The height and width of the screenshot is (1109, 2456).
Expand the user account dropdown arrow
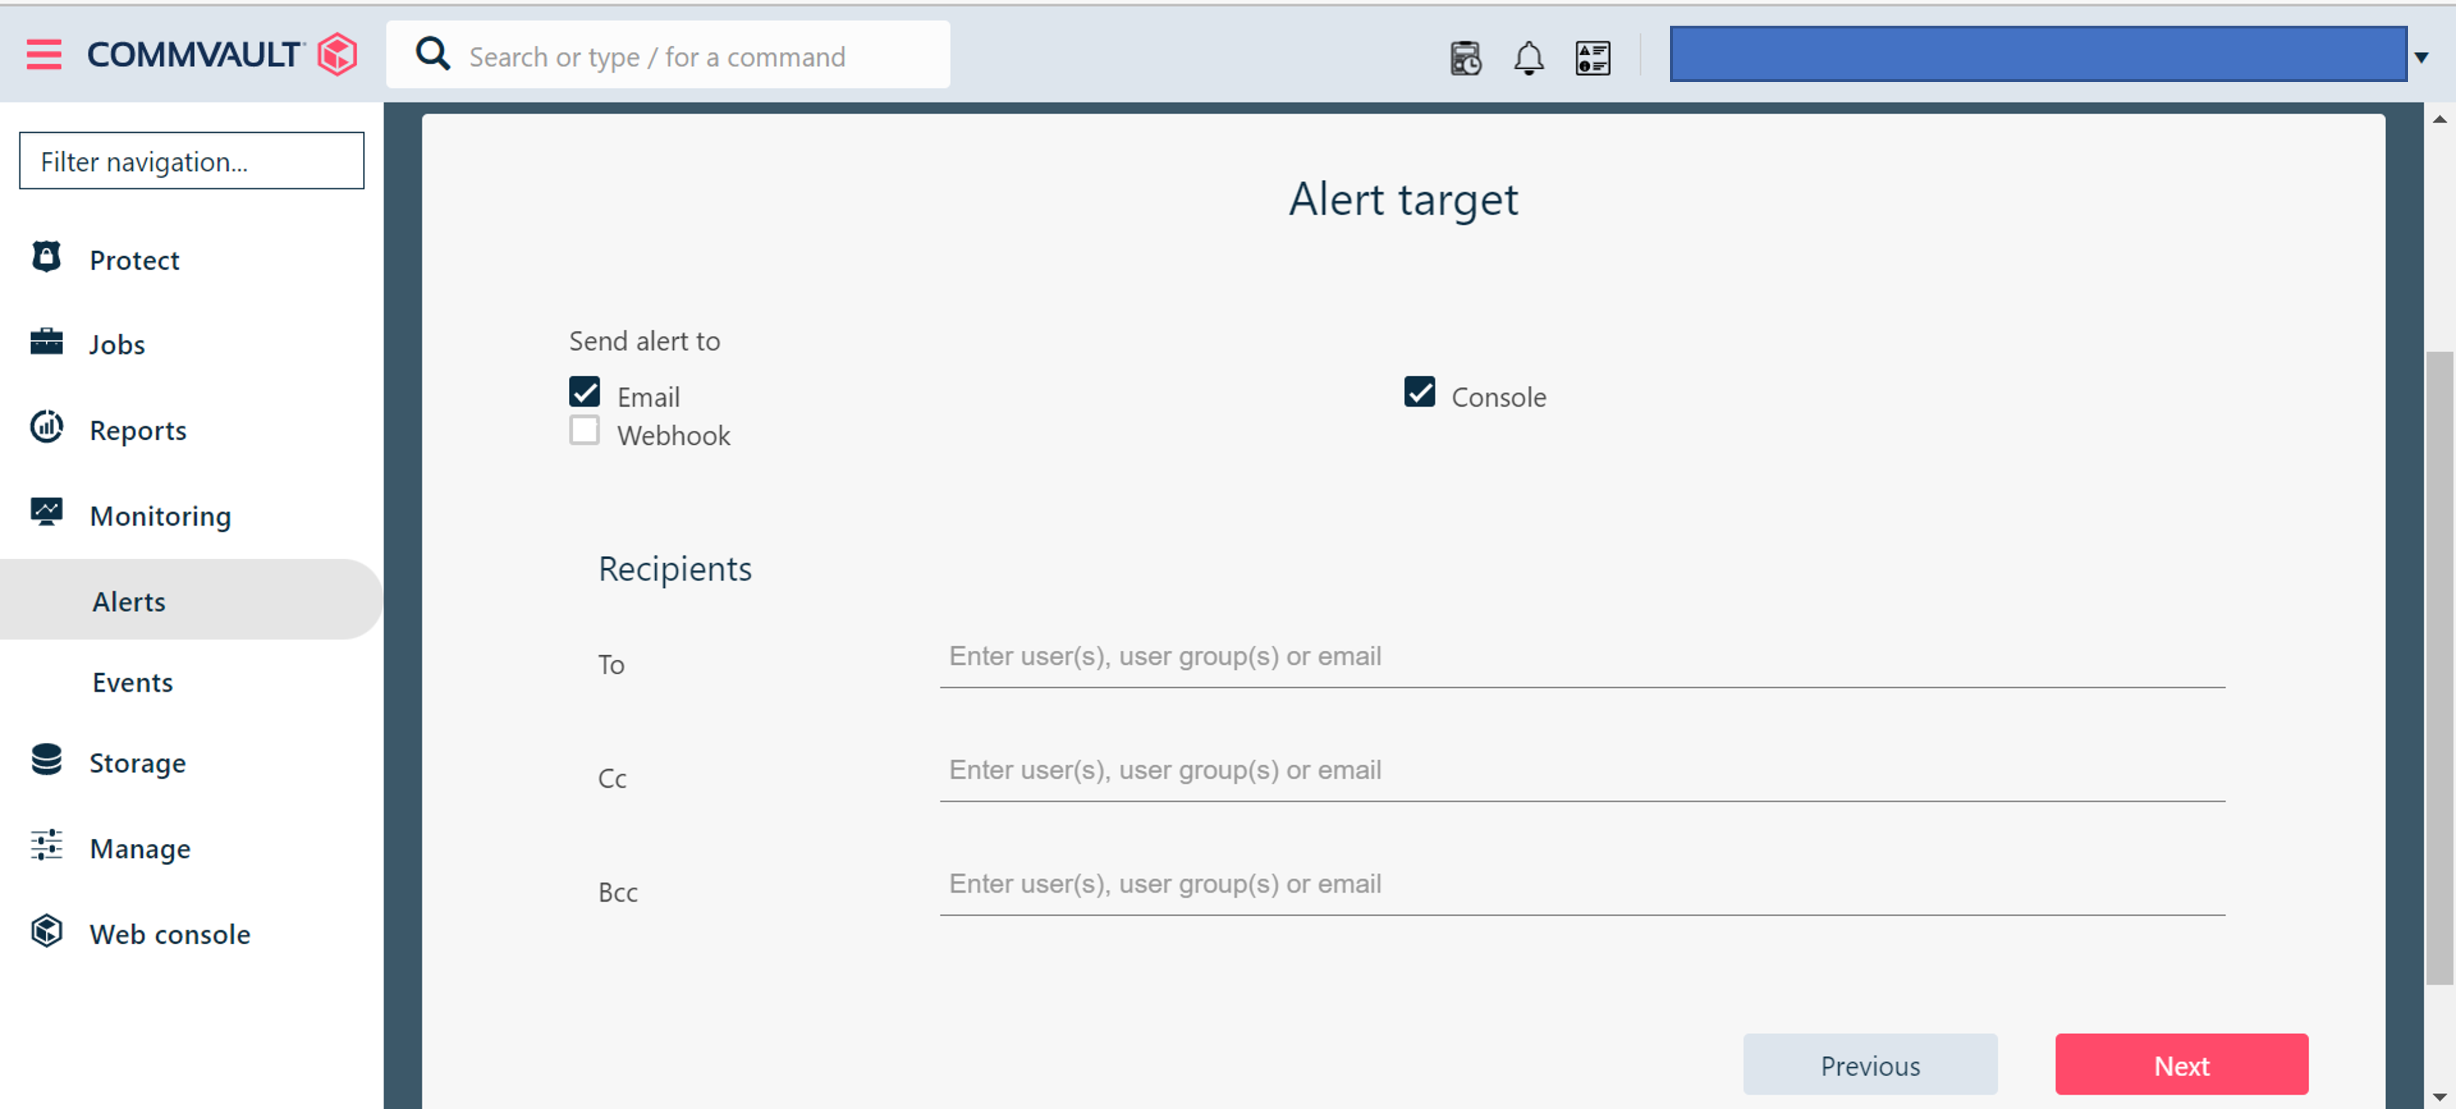click(x=2420, y=57)
